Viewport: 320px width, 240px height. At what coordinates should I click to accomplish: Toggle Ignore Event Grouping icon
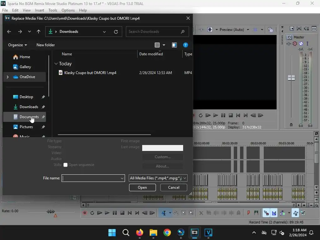coord(303,213)
